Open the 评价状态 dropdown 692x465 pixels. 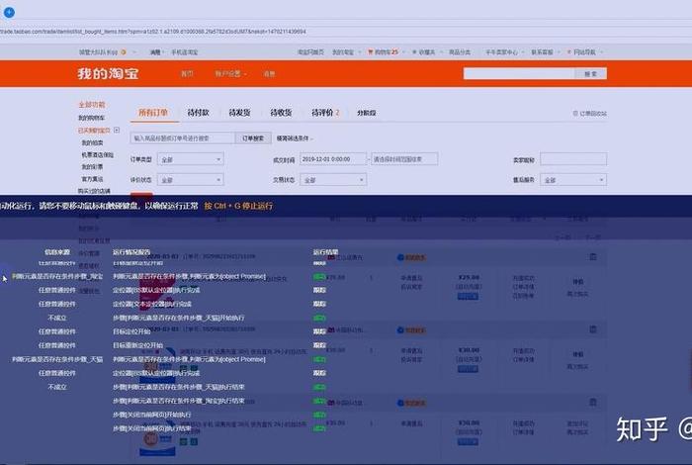pyautogui.click(x=190, y=180)
